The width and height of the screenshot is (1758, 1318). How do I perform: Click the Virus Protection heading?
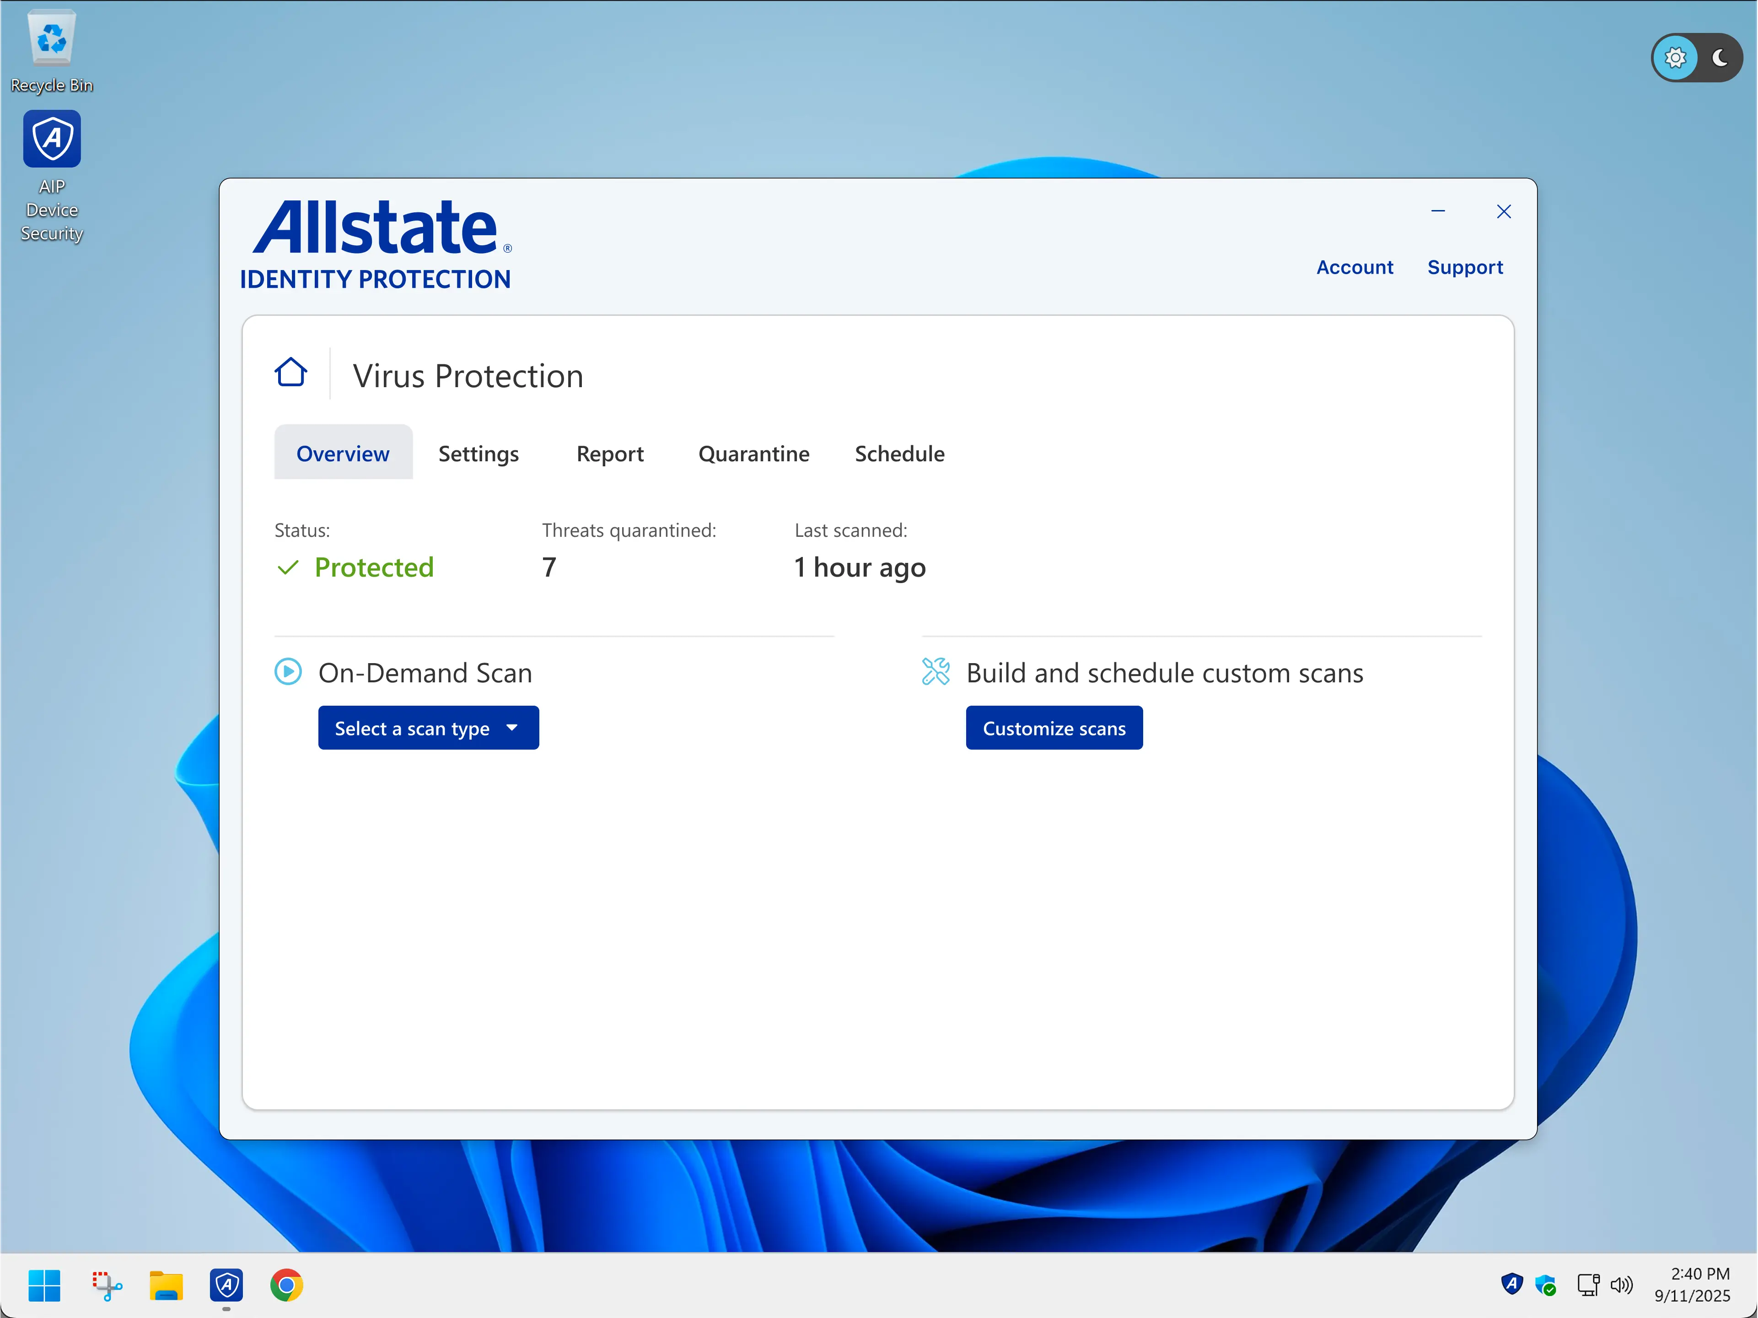click(468, 375)
